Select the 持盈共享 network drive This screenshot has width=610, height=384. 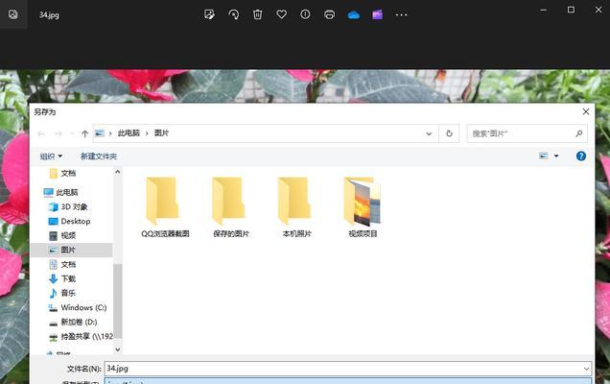(x=81, y=337)
